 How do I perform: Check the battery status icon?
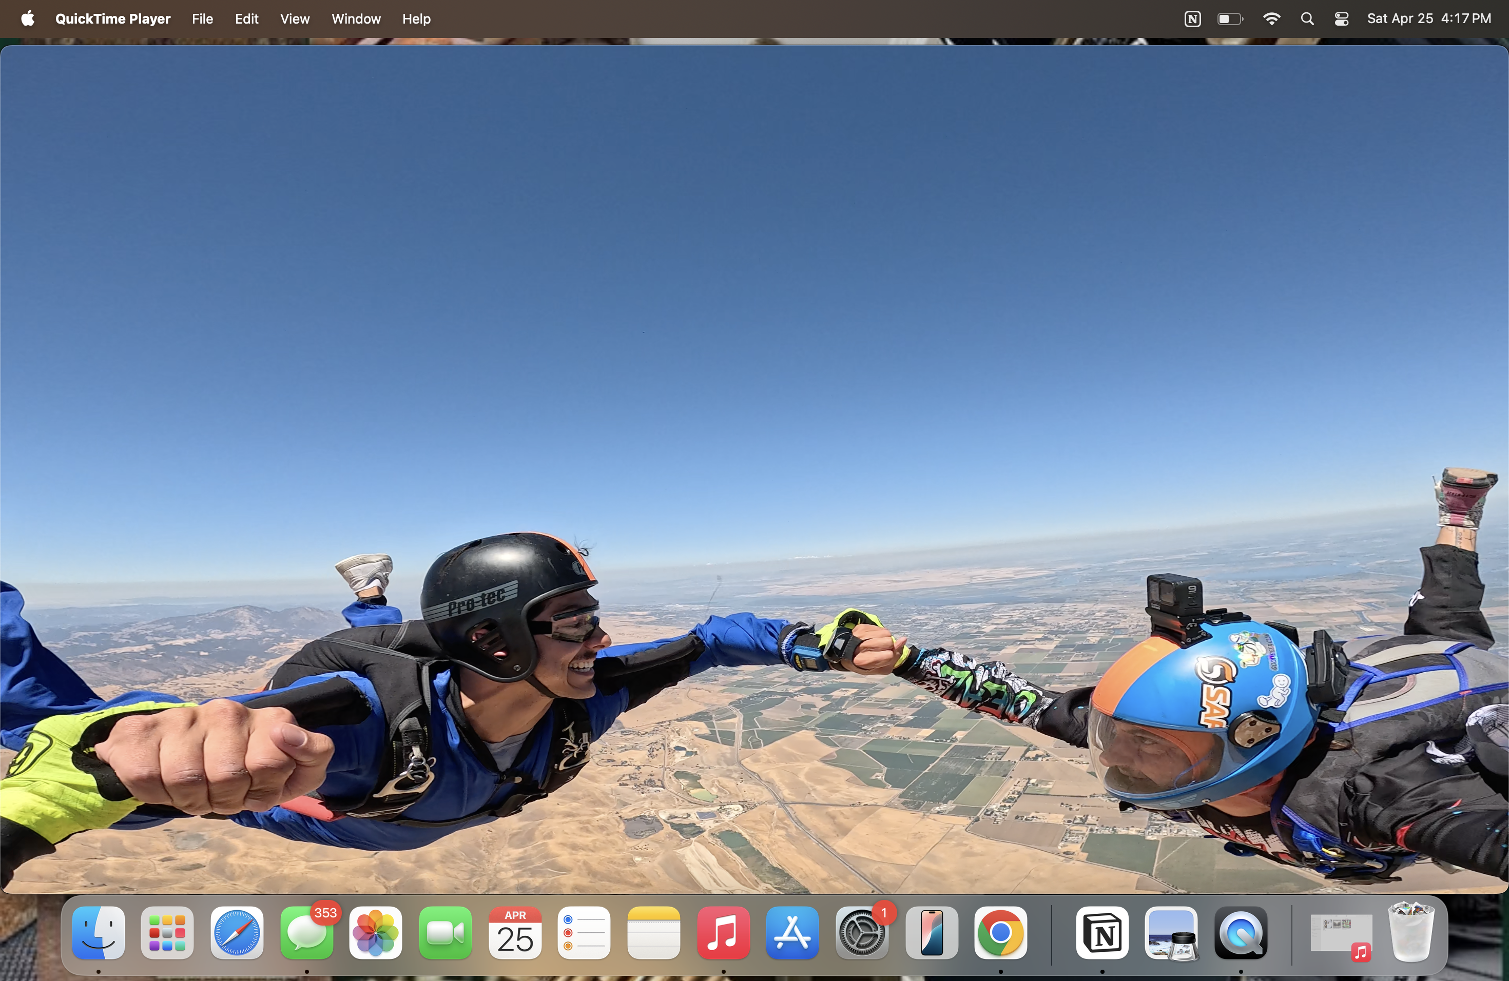(x=1230, y=18)
